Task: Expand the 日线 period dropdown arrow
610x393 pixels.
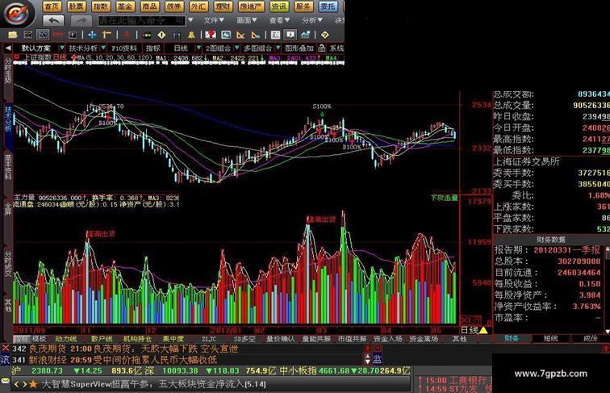Action: coord(198,48)
